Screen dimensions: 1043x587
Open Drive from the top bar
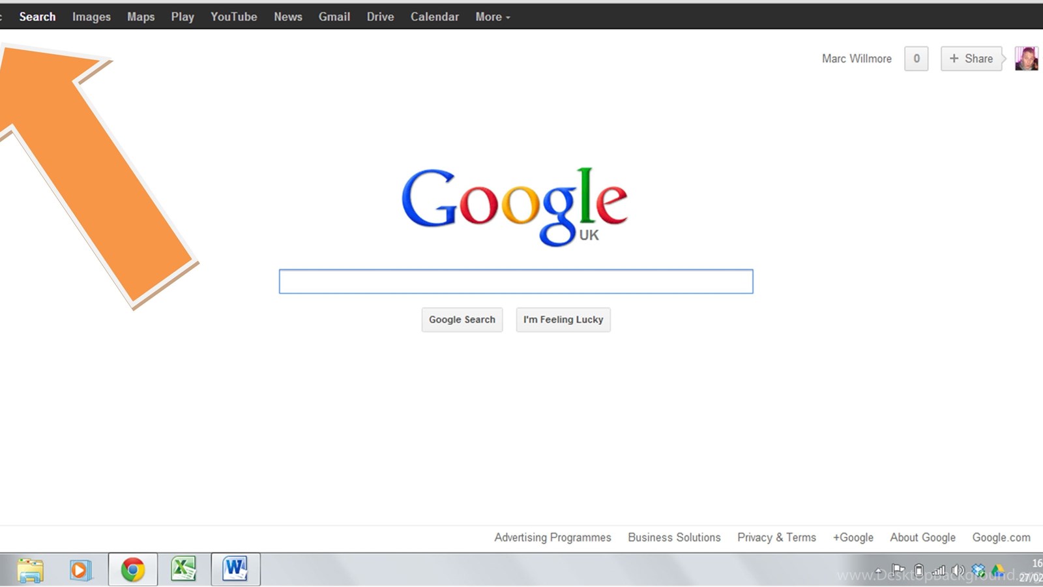click(x=380, y=17)
